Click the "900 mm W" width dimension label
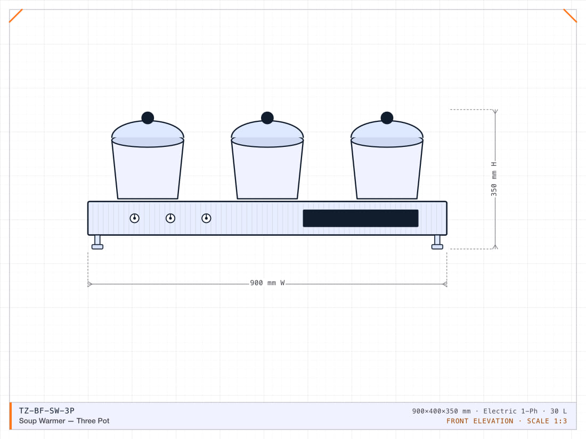The height and width of the screenshot is (439, 586). [x=267, y=283]
